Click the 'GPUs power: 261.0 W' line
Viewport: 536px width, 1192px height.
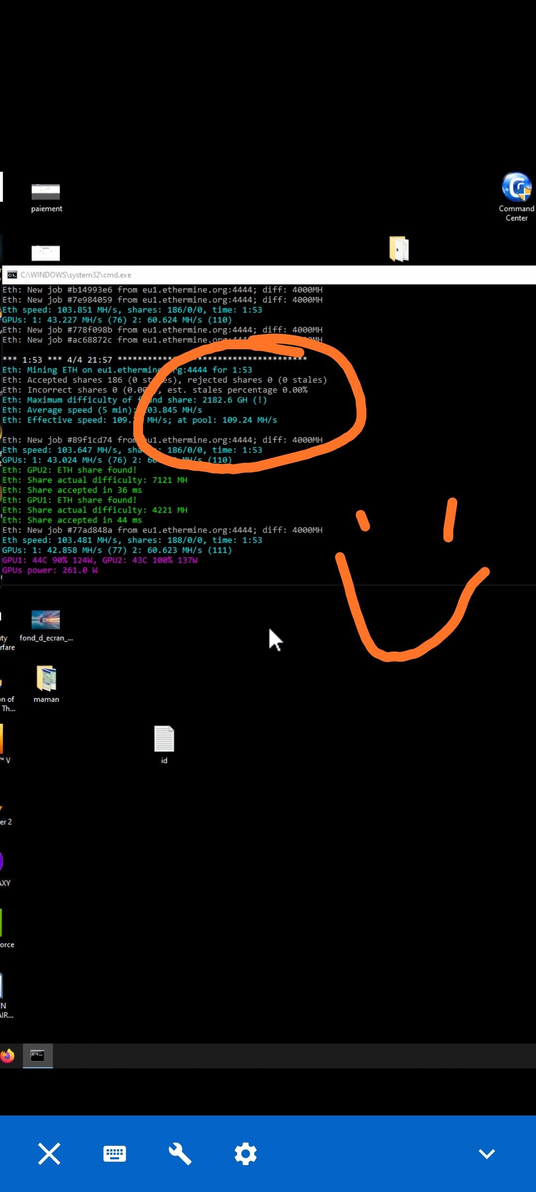pos(50,570)
